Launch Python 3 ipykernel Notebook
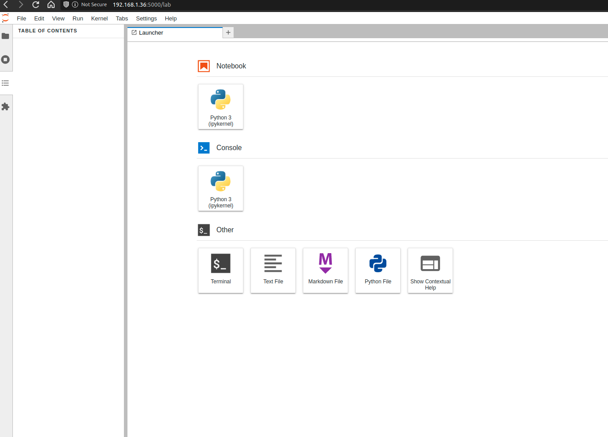 point(221,107)
